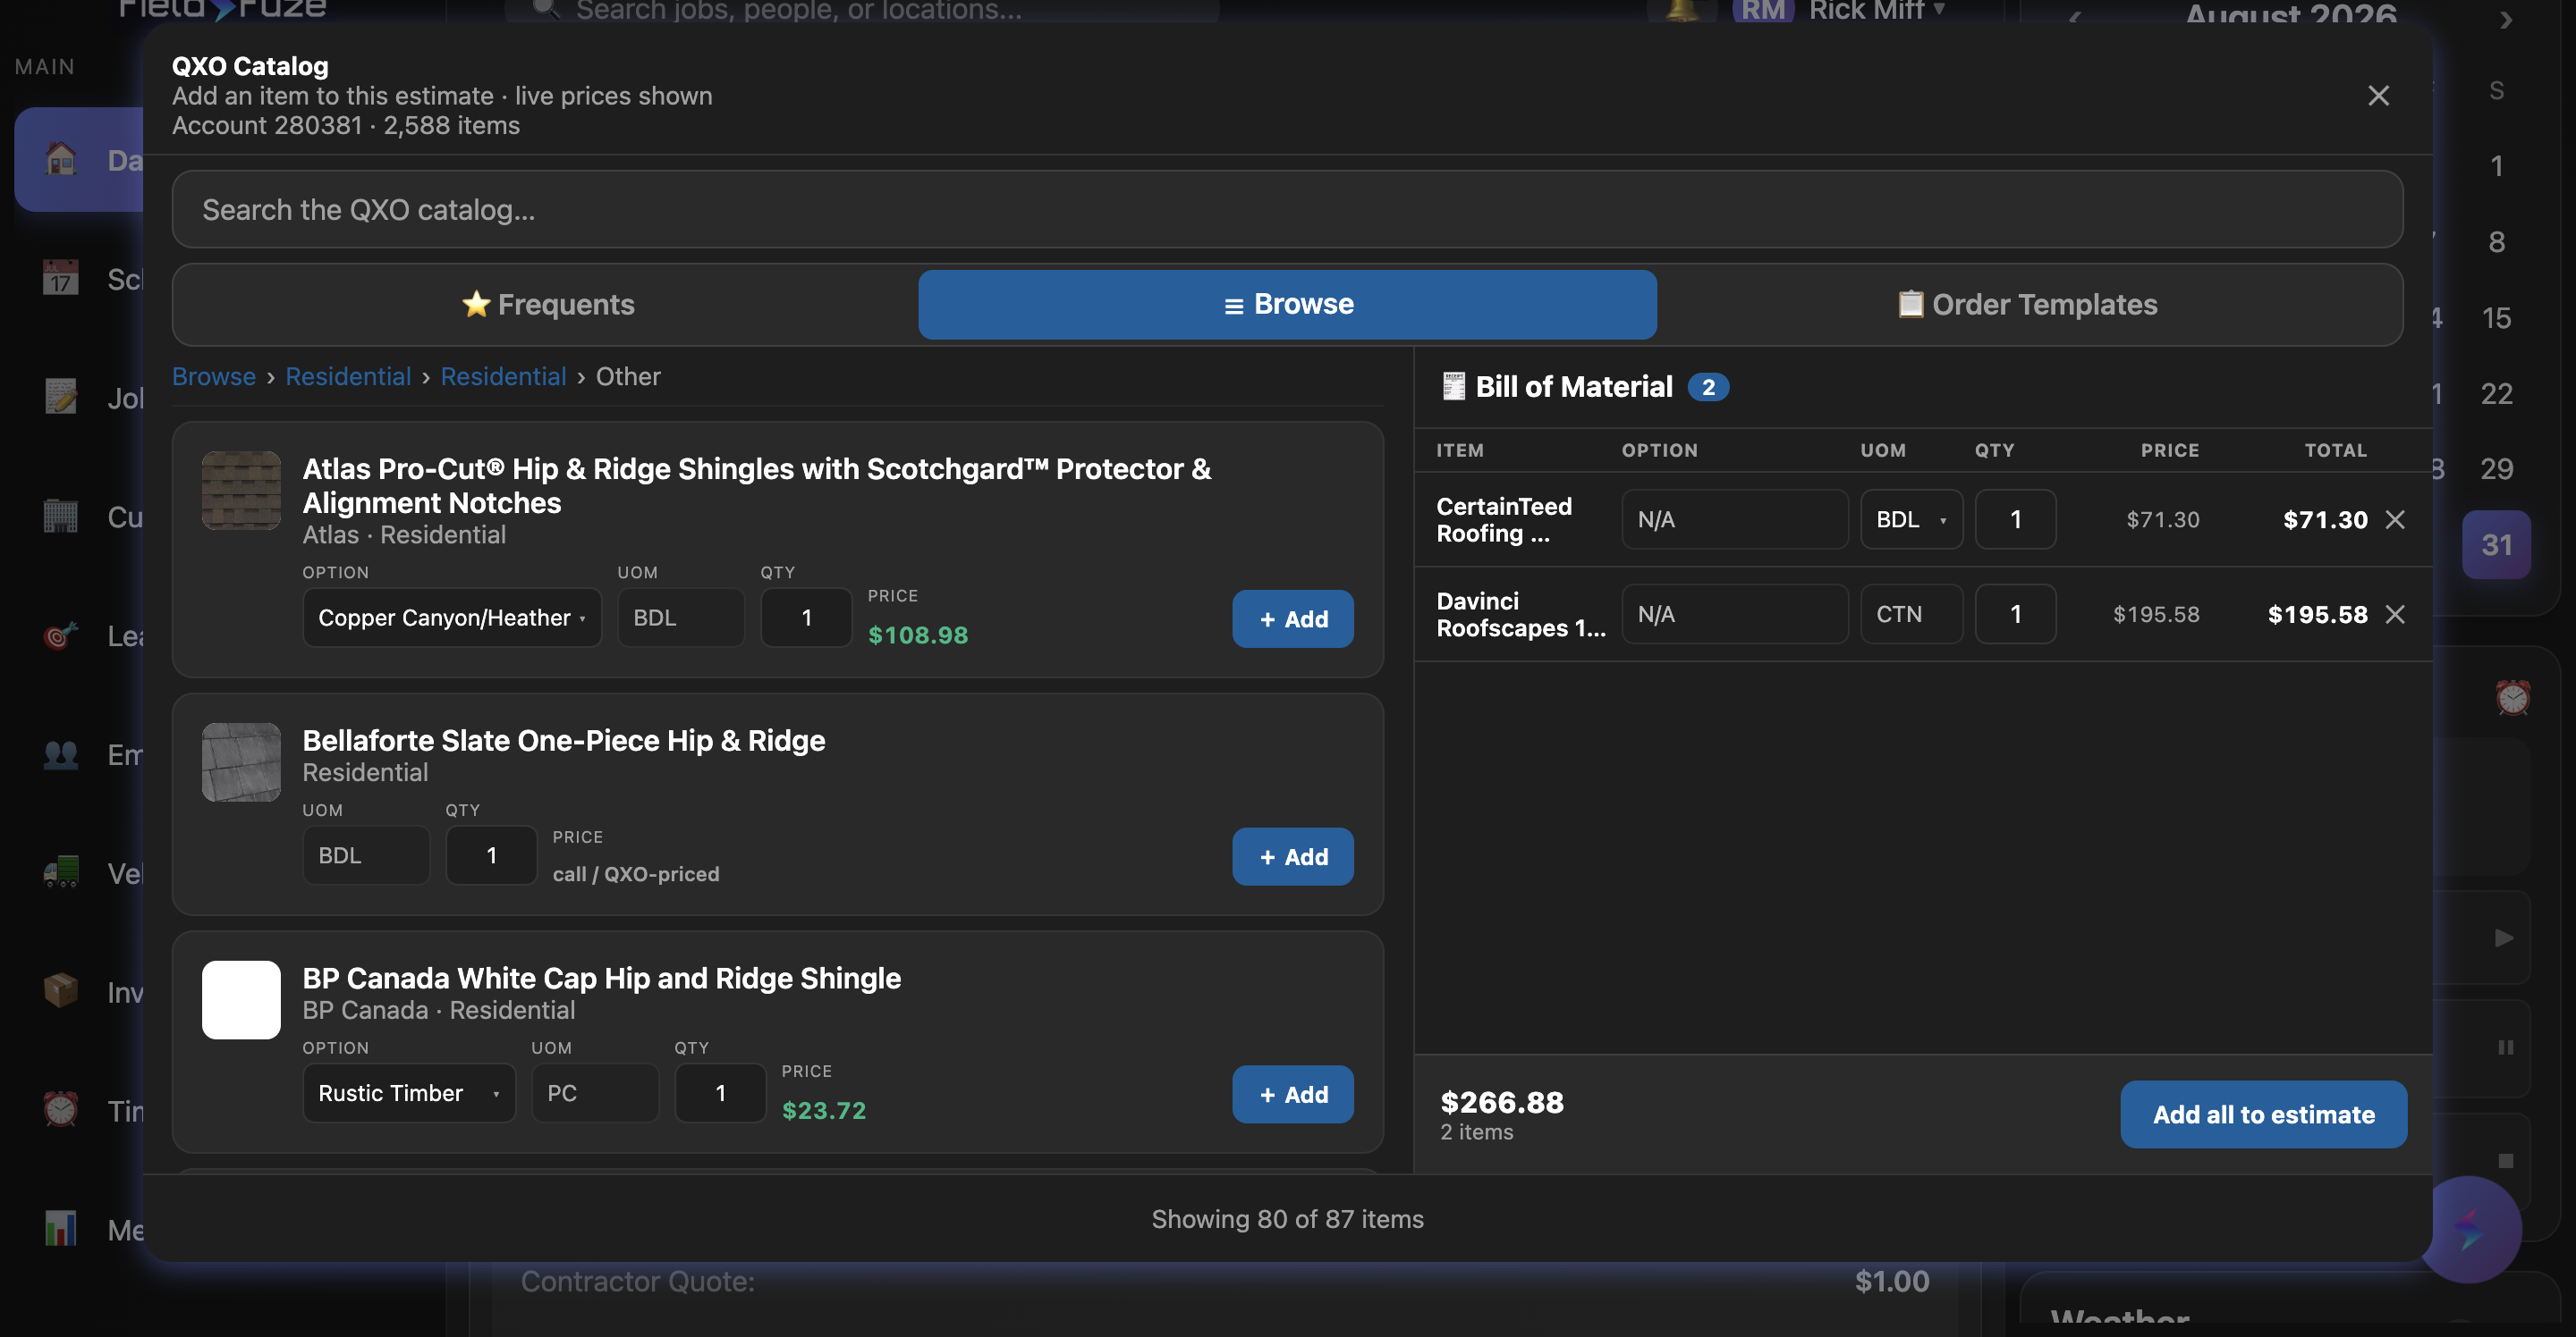
Task: Open the Time clock icon in sidebar
Action: coord(61,1110)
